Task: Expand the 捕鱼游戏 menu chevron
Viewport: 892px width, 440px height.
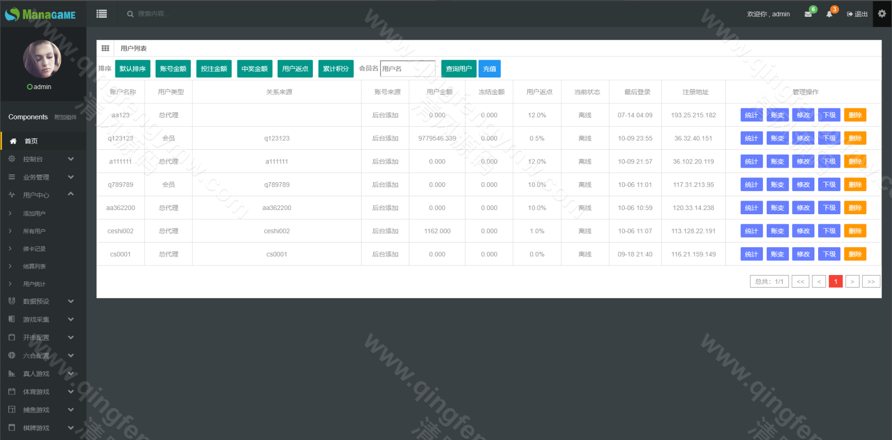Action: click(x=71, y=410)
